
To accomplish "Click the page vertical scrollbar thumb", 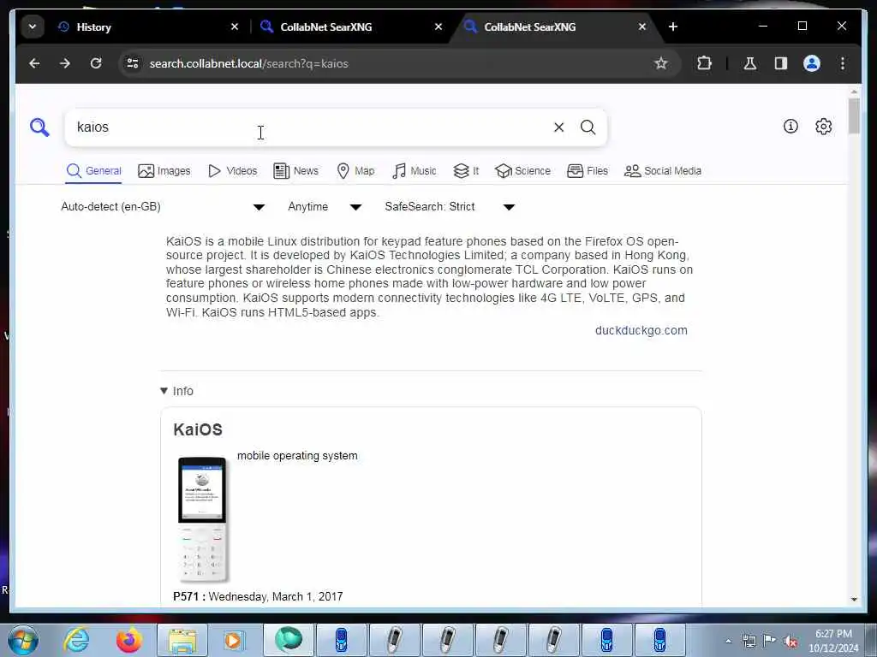I will click(x=854, y=115).
